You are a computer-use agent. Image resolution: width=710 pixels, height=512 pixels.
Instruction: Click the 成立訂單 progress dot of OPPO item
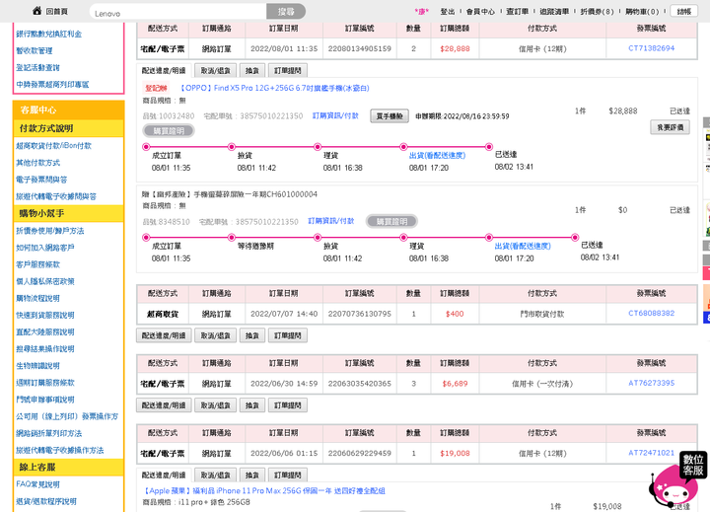[x=146, y=147]
